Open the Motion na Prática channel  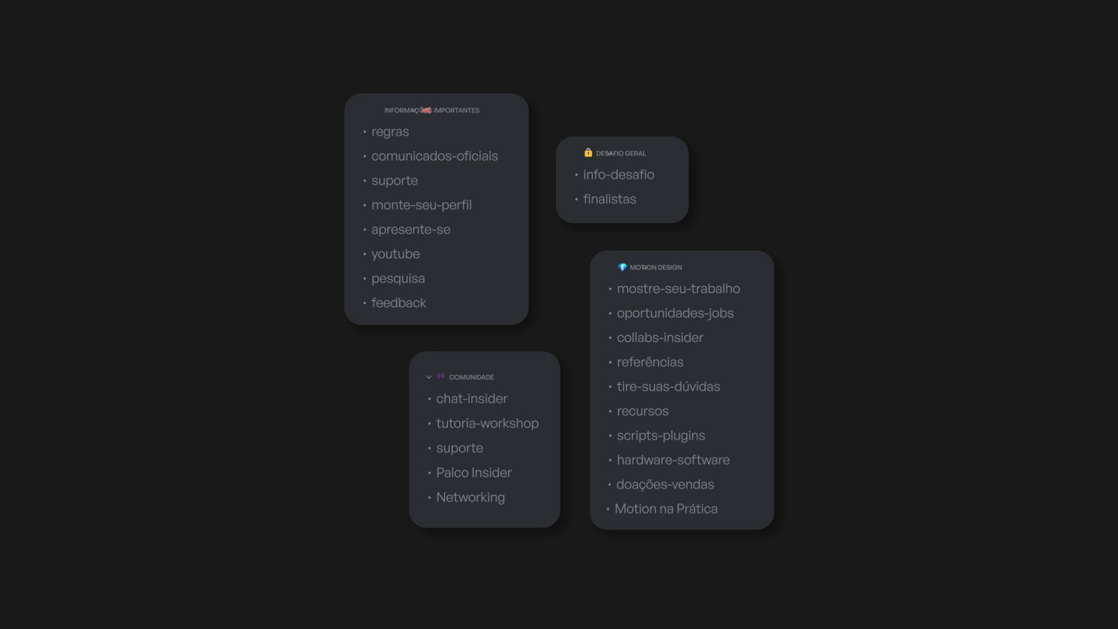click(x=666, y=509)
